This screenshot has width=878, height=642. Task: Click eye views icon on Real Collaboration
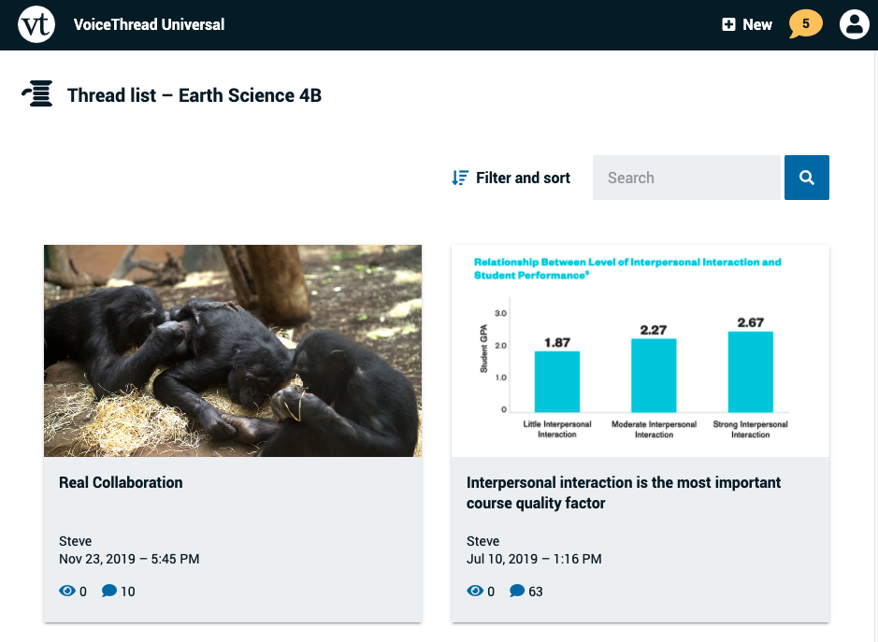(66, 591)
